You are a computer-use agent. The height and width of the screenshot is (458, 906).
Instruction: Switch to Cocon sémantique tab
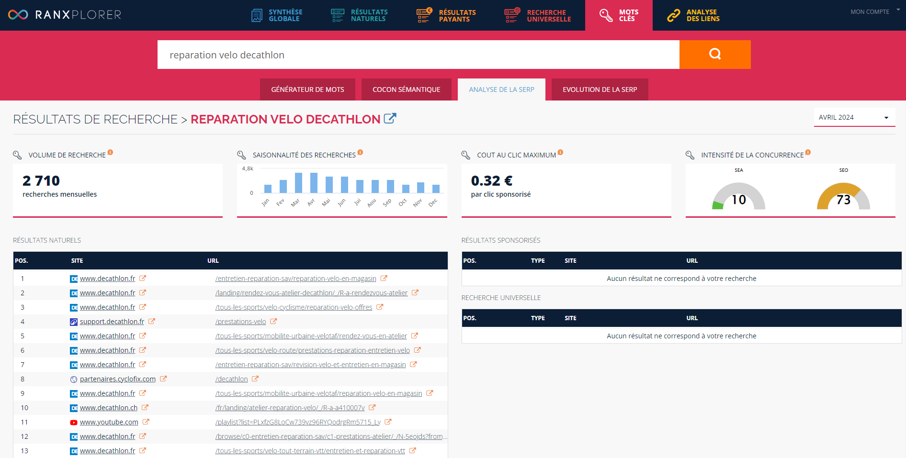407,89
